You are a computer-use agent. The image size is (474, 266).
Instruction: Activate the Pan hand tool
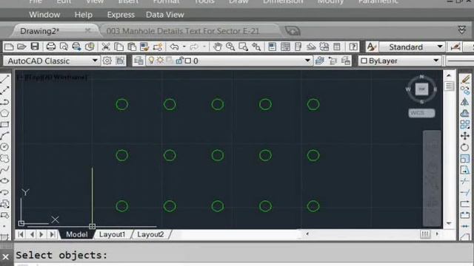[x=217, y=47]
